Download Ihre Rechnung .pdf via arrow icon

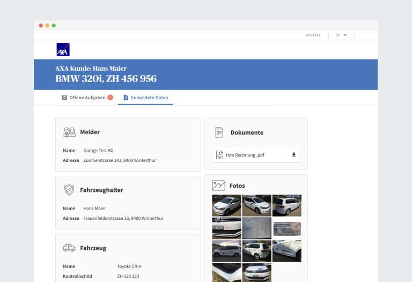click(294, 155)
